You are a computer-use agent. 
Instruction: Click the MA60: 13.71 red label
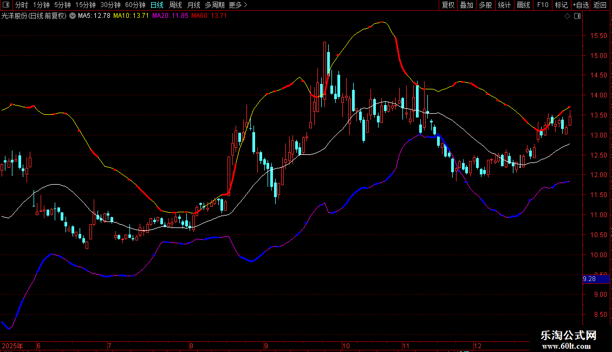tap(209, 16)
